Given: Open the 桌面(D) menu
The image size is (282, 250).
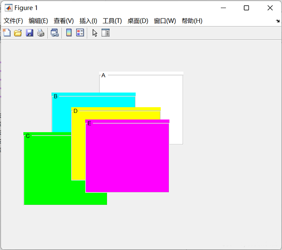Looking at the screenshot, I should pyautogui.click(x=138, y=21).
